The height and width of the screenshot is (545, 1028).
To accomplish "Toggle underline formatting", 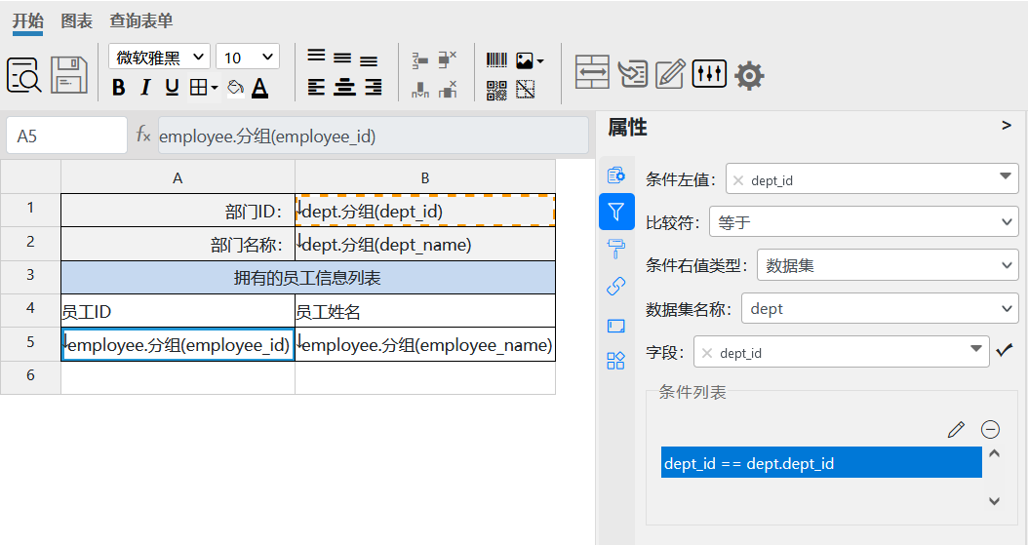I will pos(172,87).
